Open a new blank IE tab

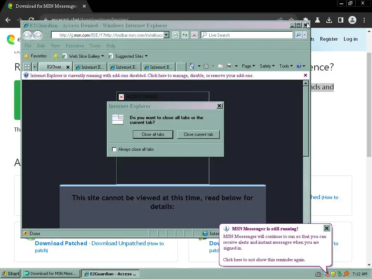click(x=181, y=67)
